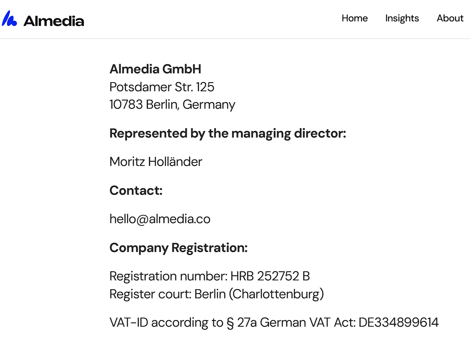This screenshot has height=349, width=470.
Task: Click the Contact: heading
Action: (x=136, y=190)
